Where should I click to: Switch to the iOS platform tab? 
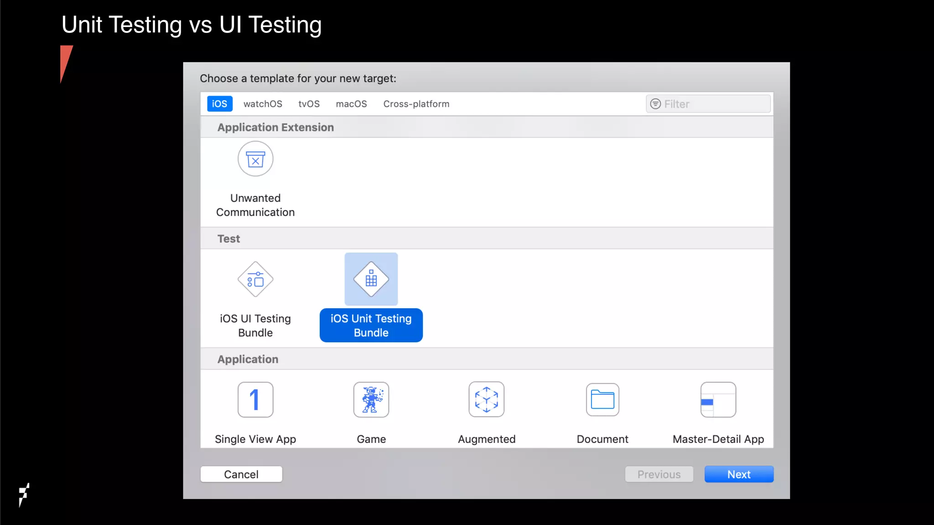click(219, 104)
